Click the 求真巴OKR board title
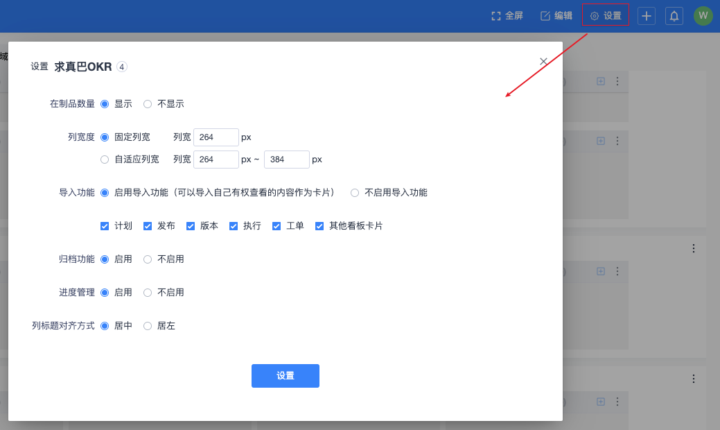 (83, 67)
